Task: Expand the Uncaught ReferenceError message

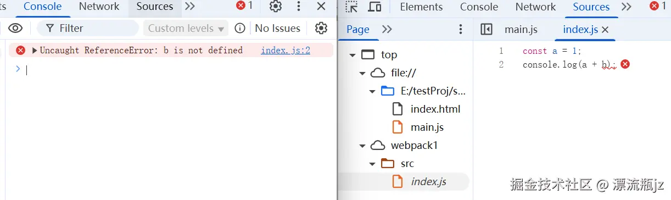Action: click(x=35, y=51)
